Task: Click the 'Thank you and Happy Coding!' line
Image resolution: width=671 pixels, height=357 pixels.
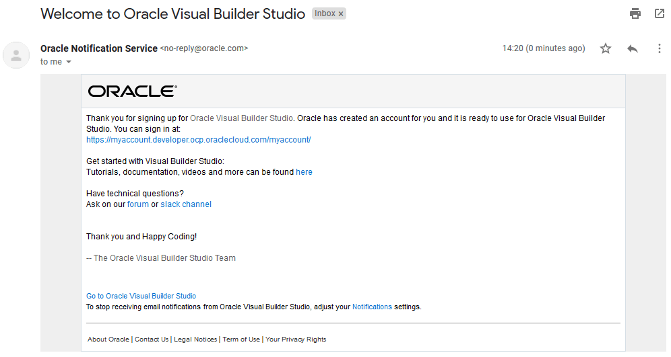Action: coord(141,237)
